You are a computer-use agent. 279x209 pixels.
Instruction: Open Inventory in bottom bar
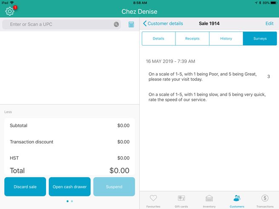[209, 200]
